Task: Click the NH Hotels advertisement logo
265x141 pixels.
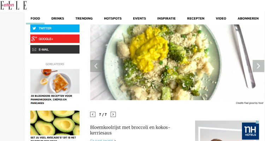Action: click(x=251, y=131)
